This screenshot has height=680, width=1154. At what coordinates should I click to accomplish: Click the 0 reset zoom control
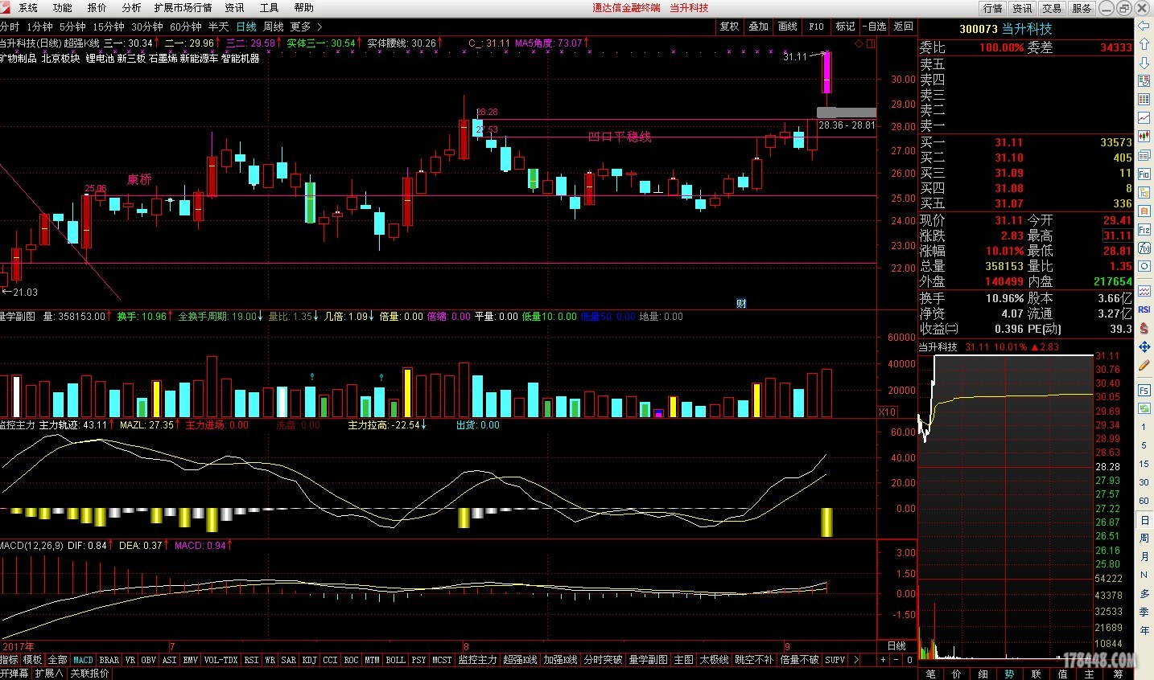(910, 660)
